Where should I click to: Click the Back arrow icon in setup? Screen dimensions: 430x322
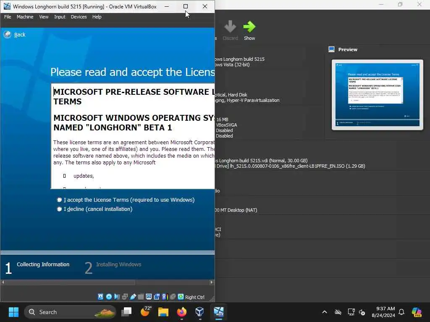point(8,34)
